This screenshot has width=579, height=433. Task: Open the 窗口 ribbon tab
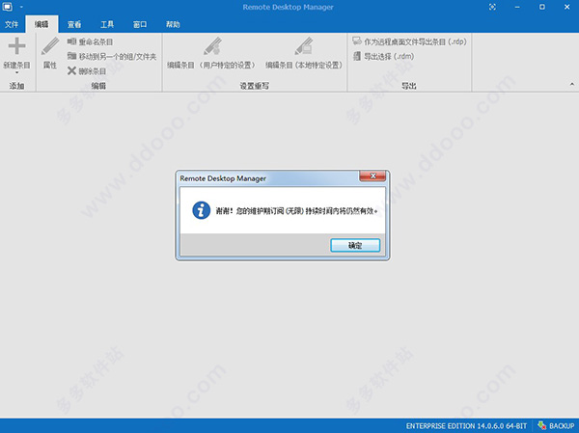pyautogui.click(x=140, y=24)
